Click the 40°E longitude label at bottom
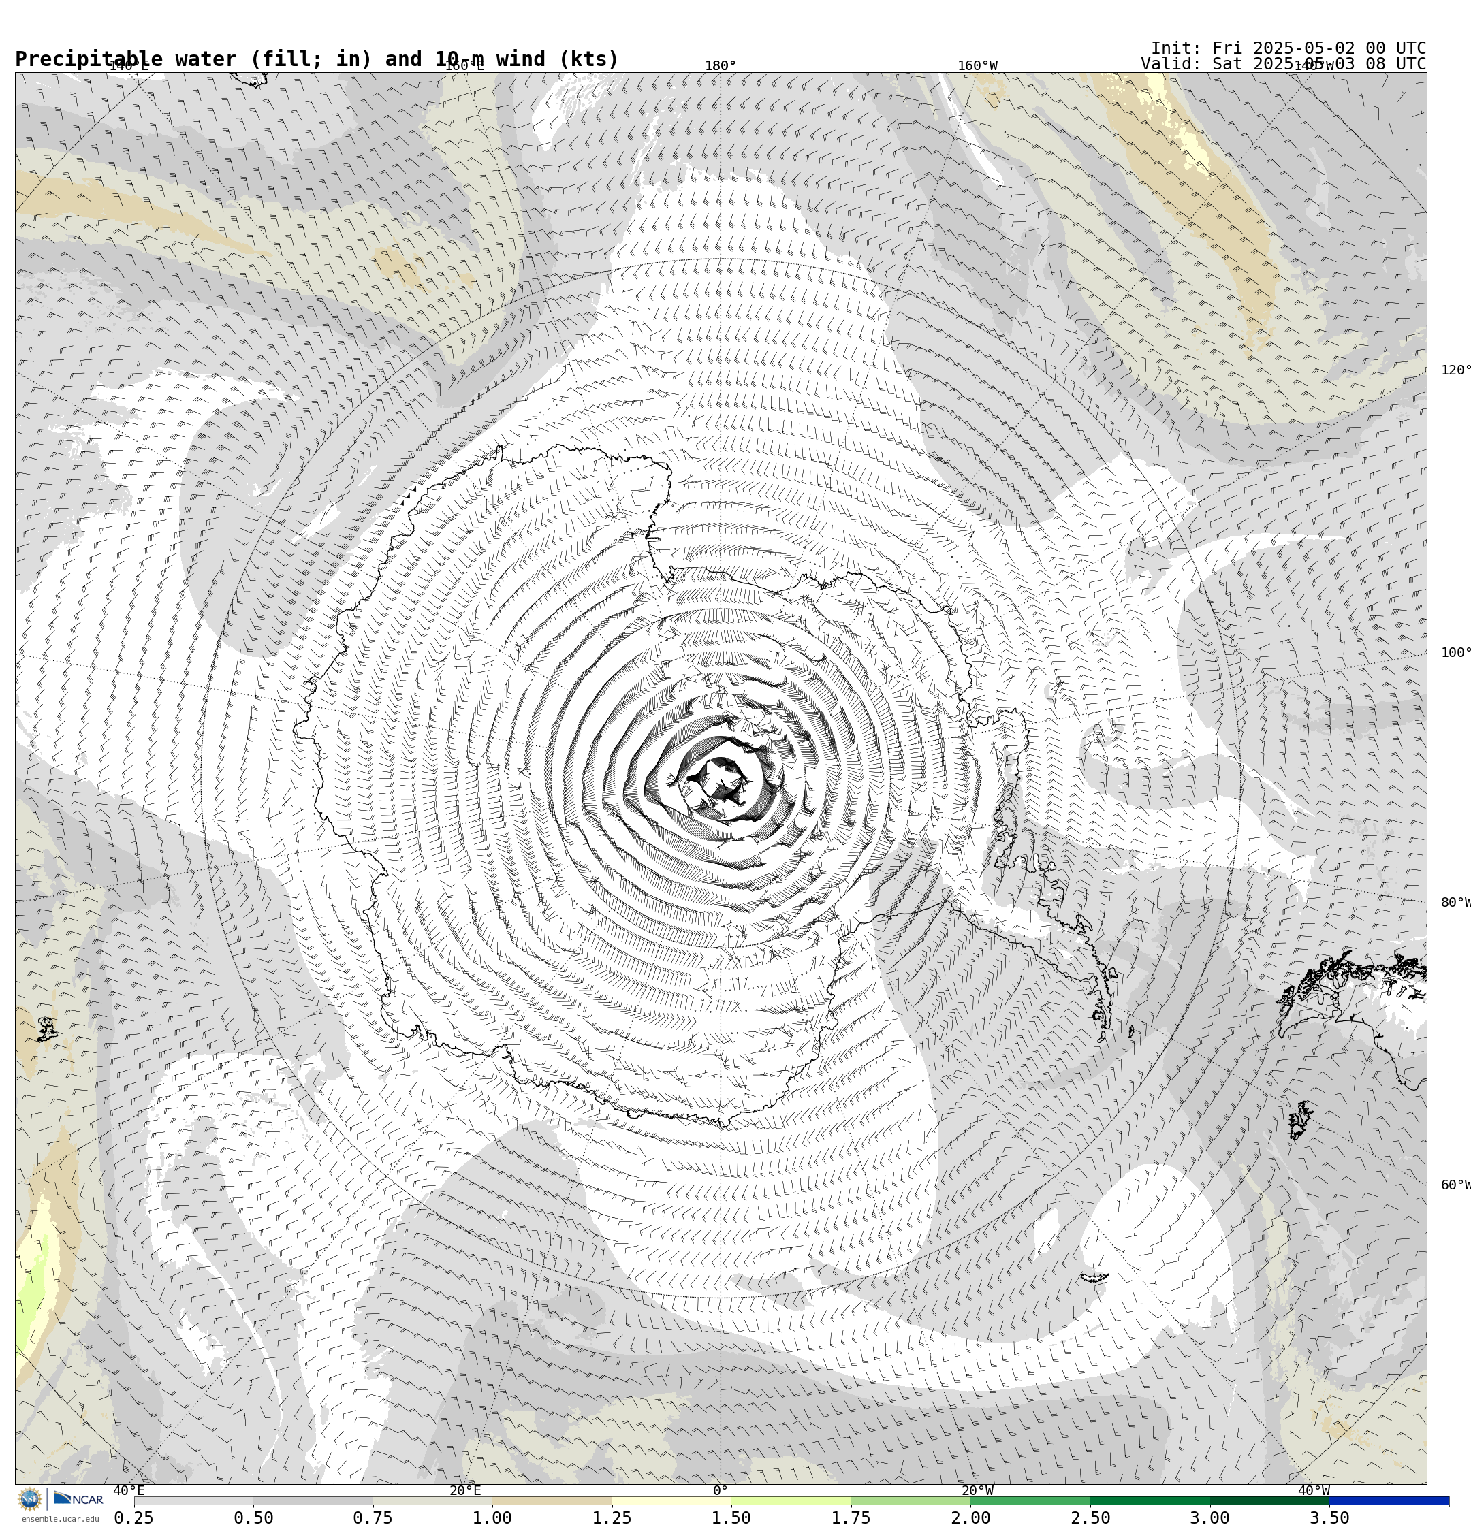The width and height of the screenshot is (1471, 1527). pos(129,1491)
